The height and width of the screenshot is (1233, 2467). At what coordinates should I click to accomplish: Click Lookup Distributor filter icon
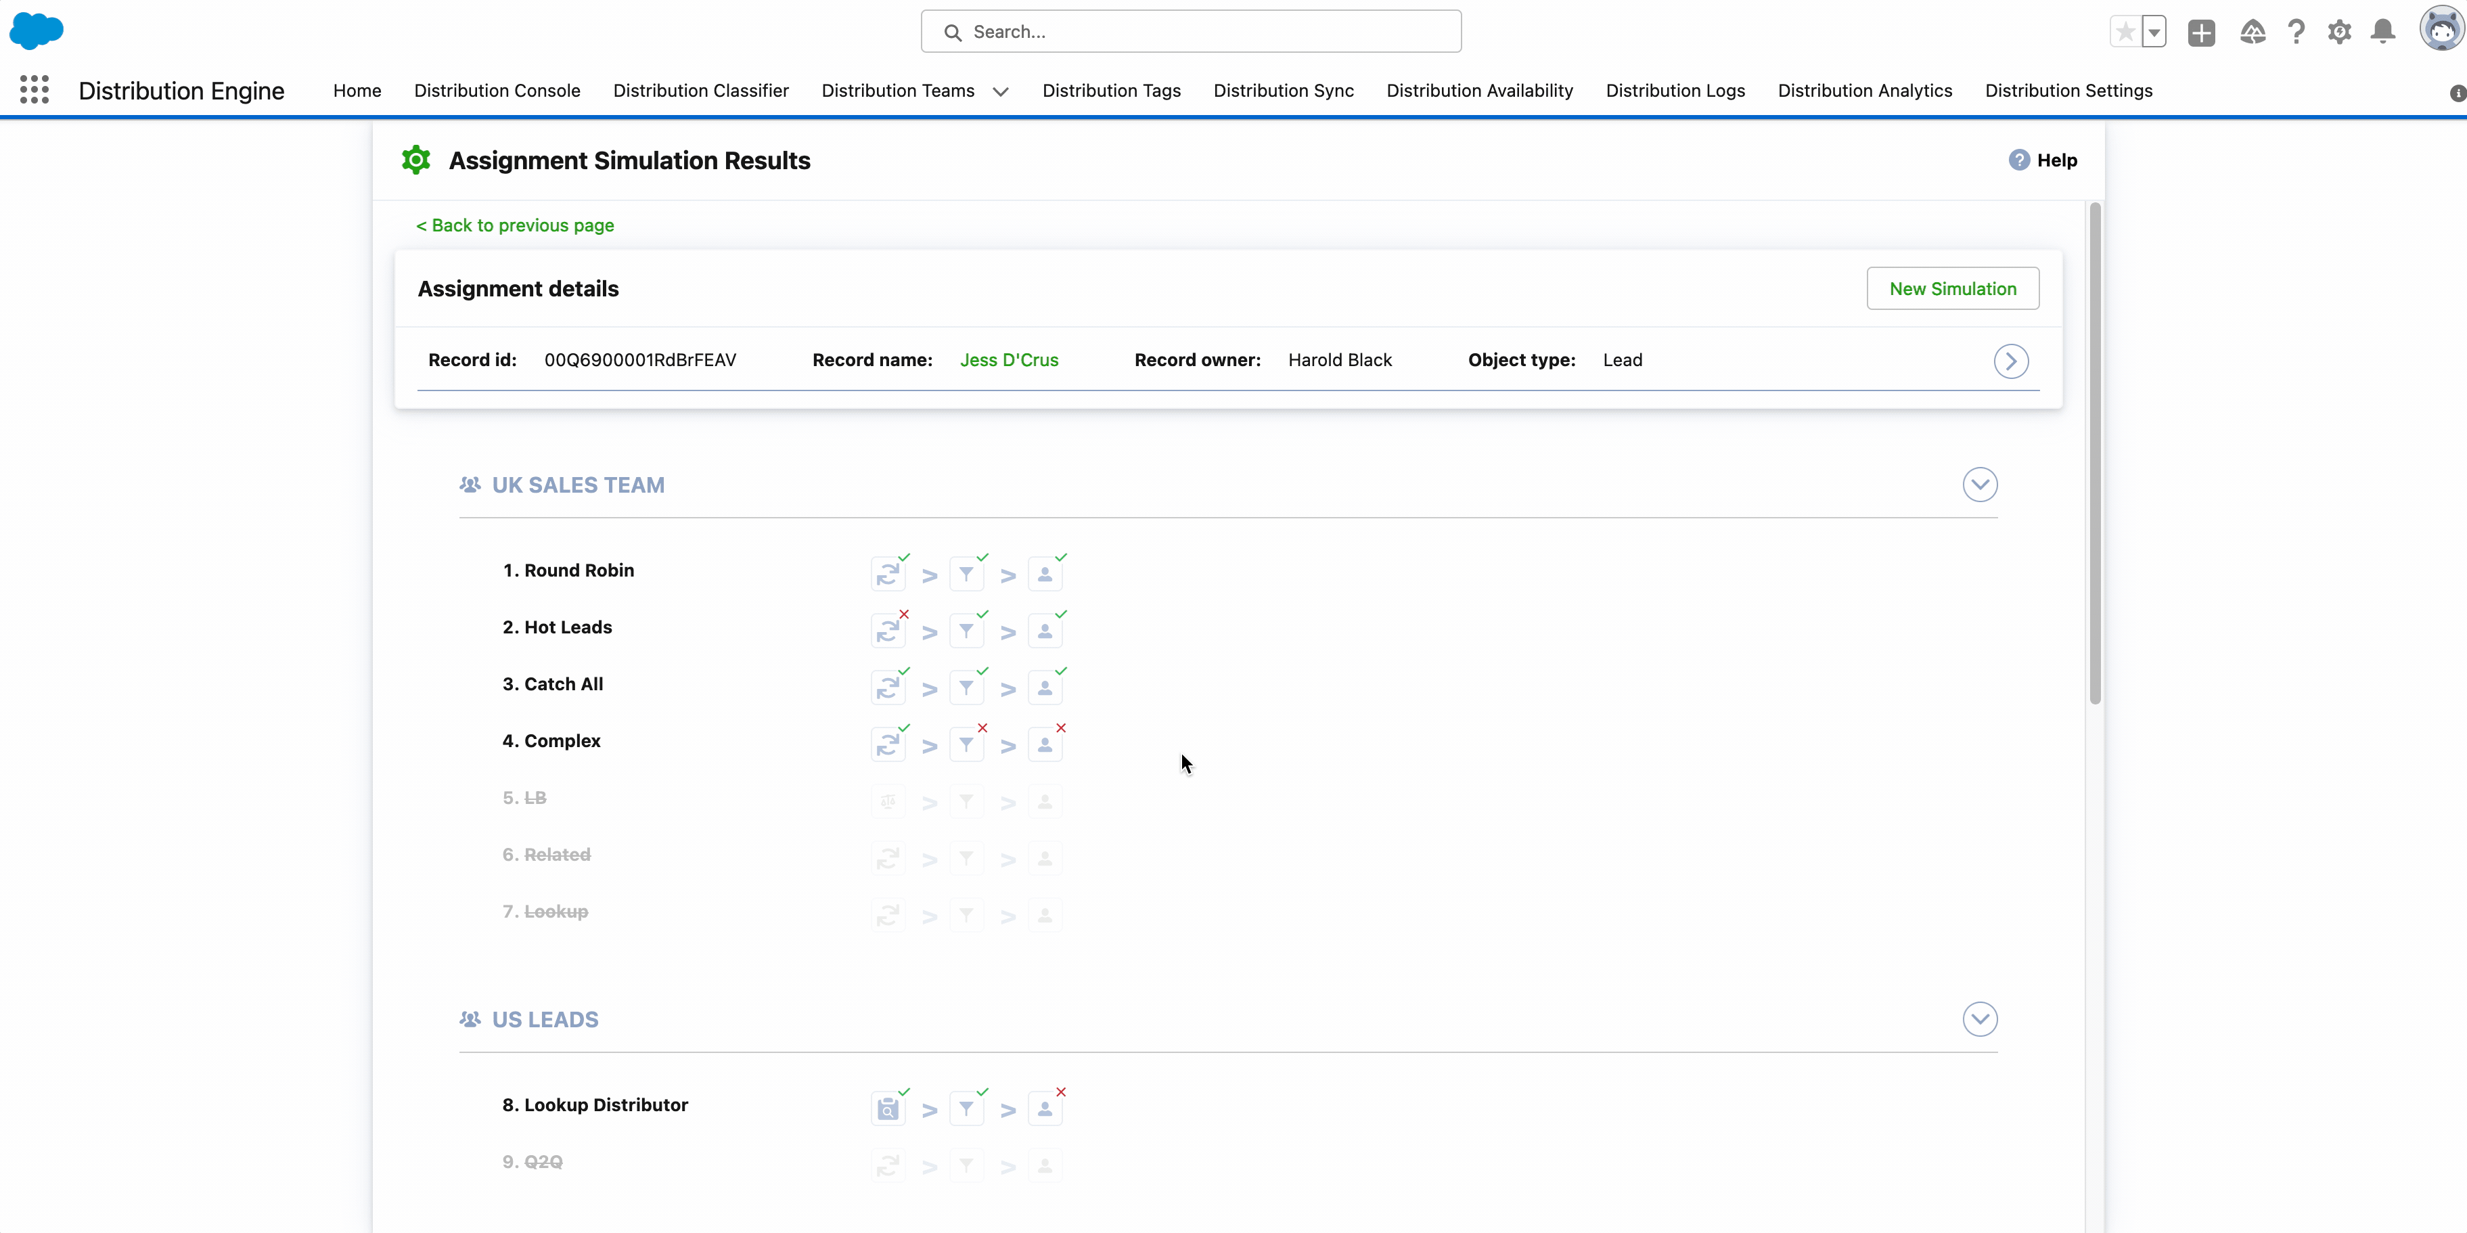[966, 1108]
